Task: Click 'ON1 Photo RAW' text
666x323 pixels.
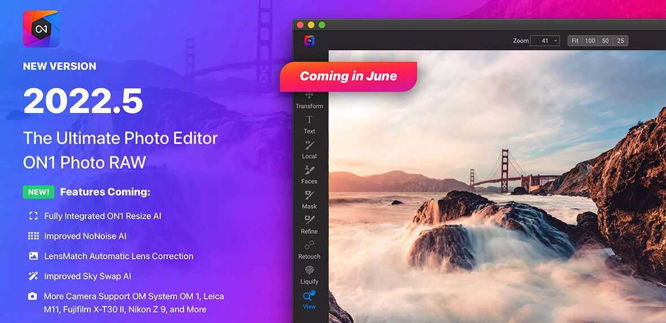Action: (85, 163)
